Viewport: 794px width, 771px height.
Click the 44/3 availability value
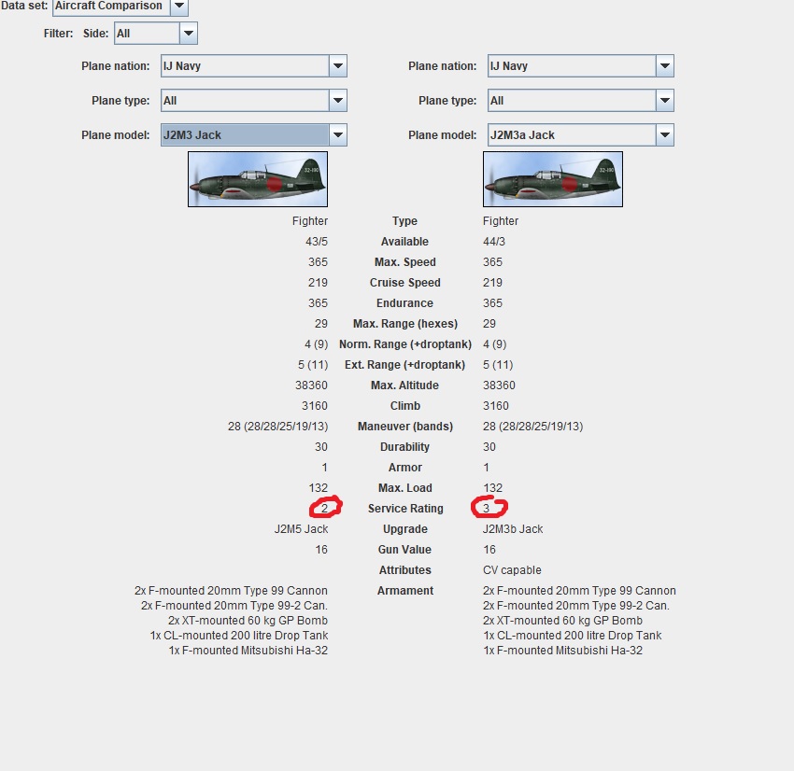[x=494, y=242]
